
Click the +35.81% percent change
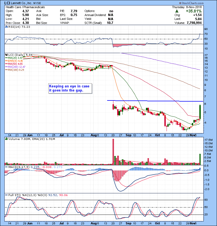(x=194, y=11)
